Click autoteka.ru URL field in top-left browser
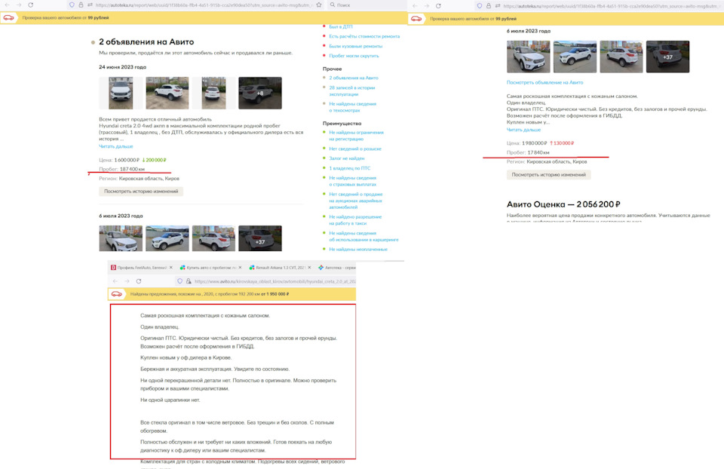This screenshot has width=724, height=469. point(203,5)
